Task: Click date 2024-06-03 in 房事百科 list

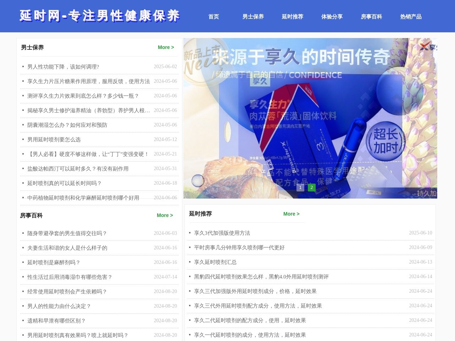Action: coord(165,233)
